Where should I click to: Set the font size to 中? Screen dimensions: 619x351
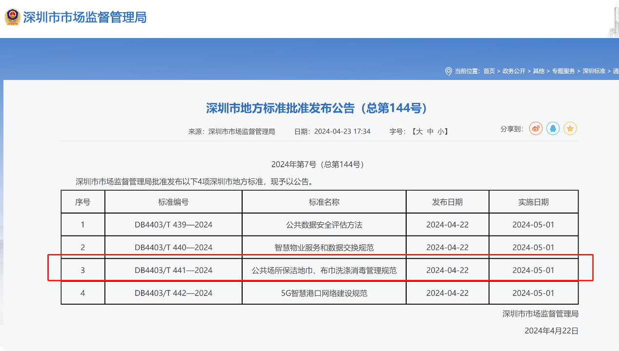430,132
